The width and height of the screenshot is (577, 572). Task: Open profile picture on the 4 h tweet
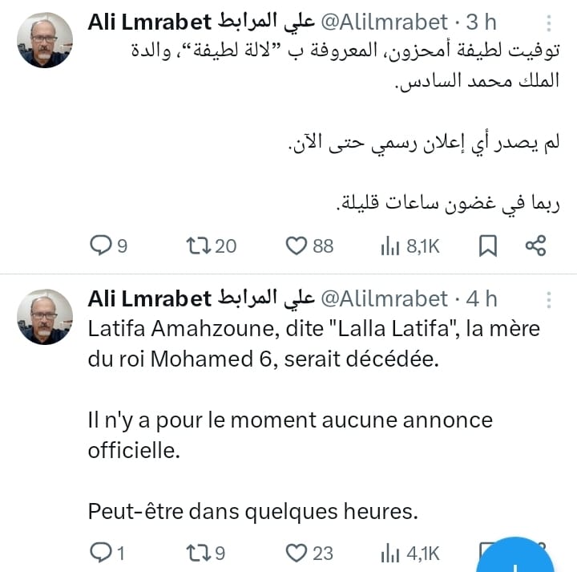(45, 316)
